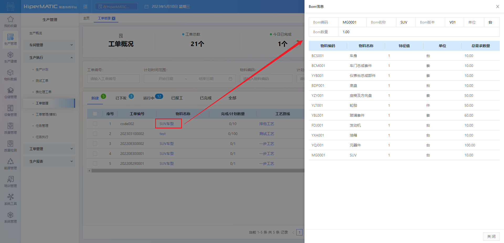Open 生产计划 submenu item
This screenshot has width=504, height=243.
(x=42, y=70)
